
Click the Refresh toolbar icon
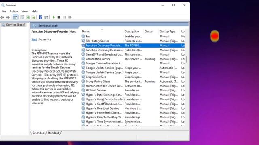click(28, 17)
